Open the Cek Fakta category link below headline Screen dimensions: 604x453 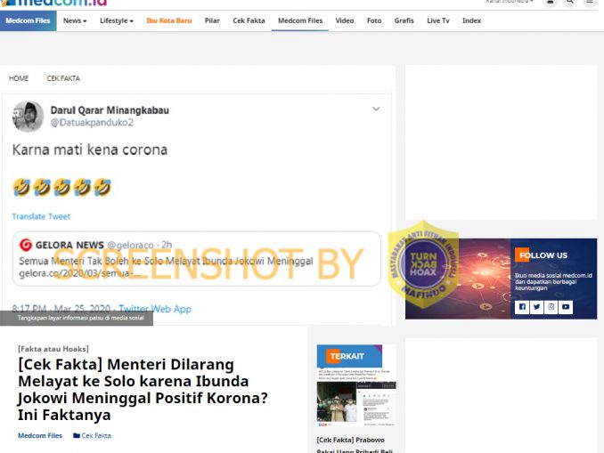96,436
